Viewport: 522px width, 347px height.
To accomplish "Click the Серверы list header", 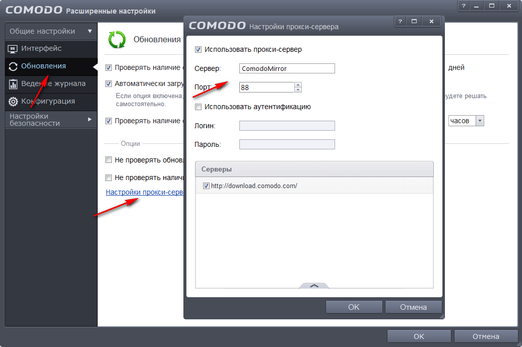I will click(314, 169).
